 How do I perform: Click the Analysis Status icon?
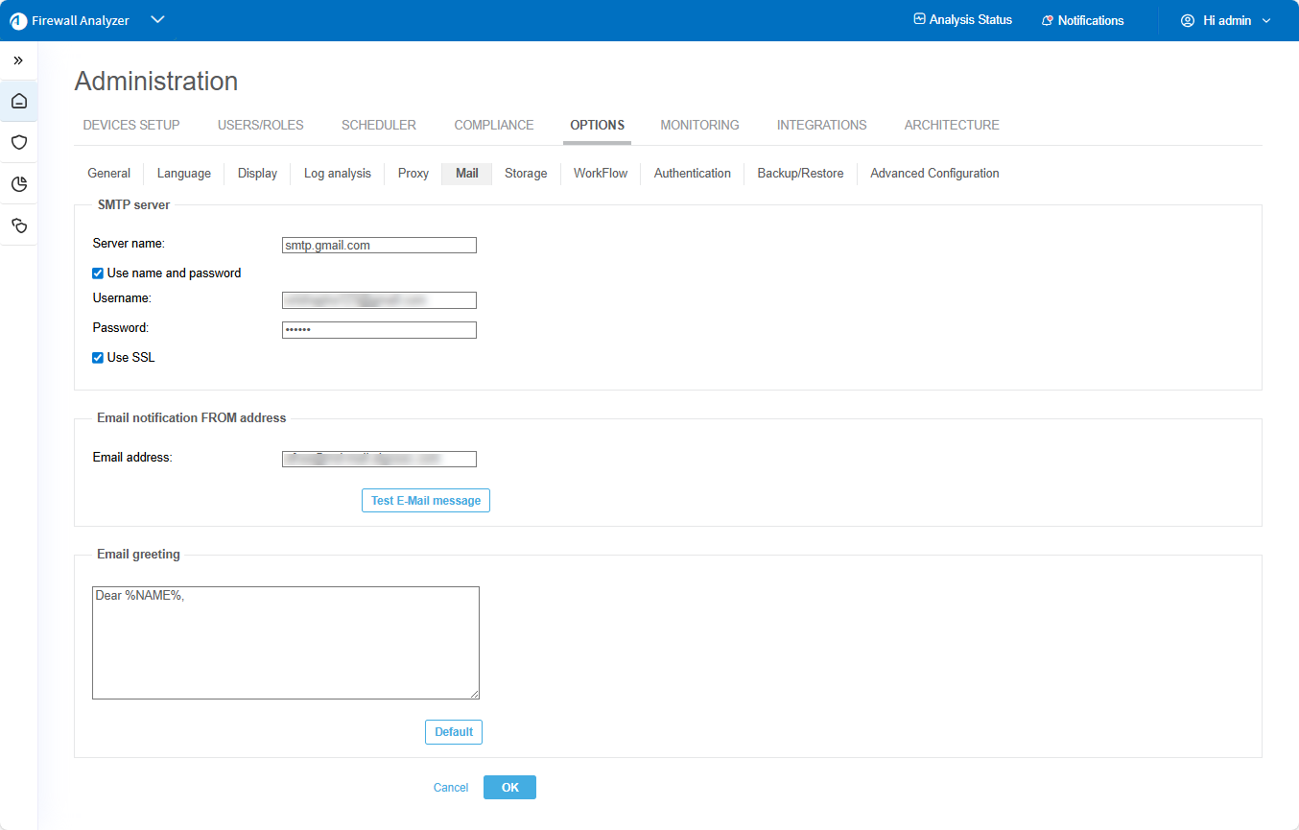pos(919,20)
